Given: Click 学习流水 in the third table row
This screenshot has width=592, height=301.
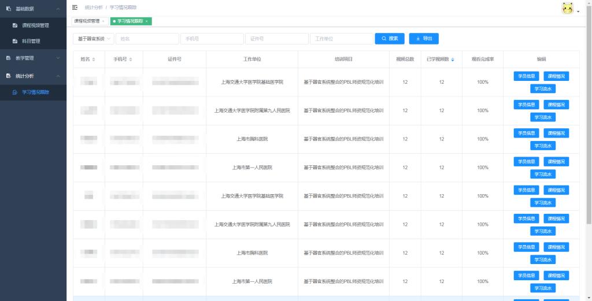Looking at the screenshot, I should click(543, 146).
